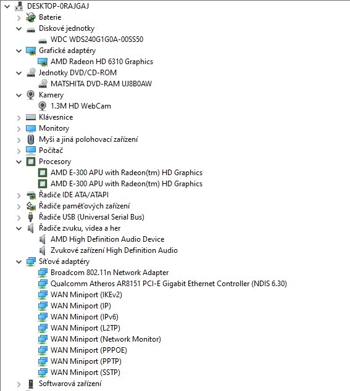Click the storage controller icon beside Řadiče paměťových zařízení
This screenshot has width=350, height=391.
(x=31, y=206)
